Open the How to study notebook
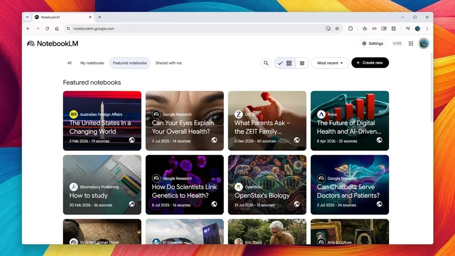The image size is (455, 256). [102, 185]
